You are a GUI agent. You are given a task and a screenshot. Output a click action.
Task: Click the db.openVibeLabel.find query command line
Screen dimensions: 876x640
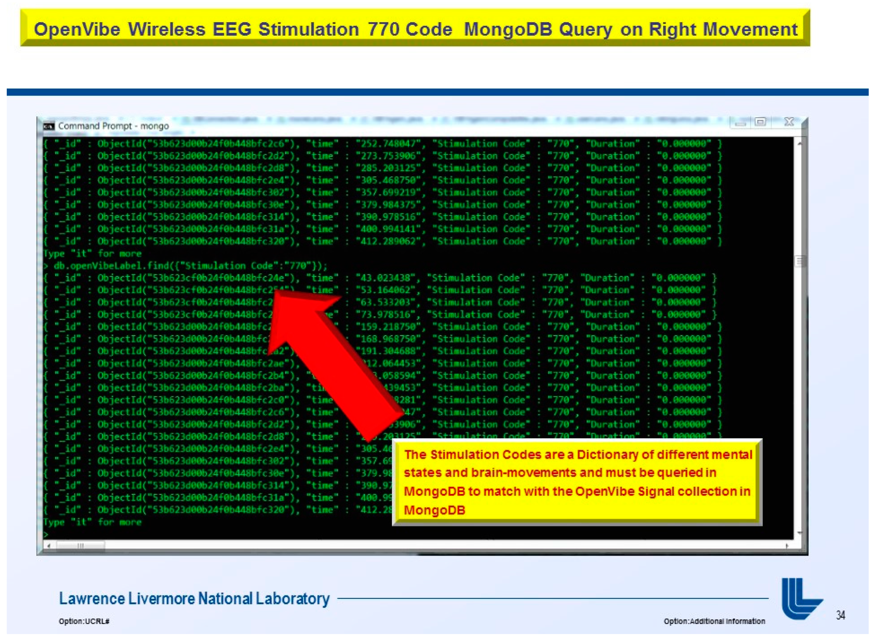[x=190, y=266]
